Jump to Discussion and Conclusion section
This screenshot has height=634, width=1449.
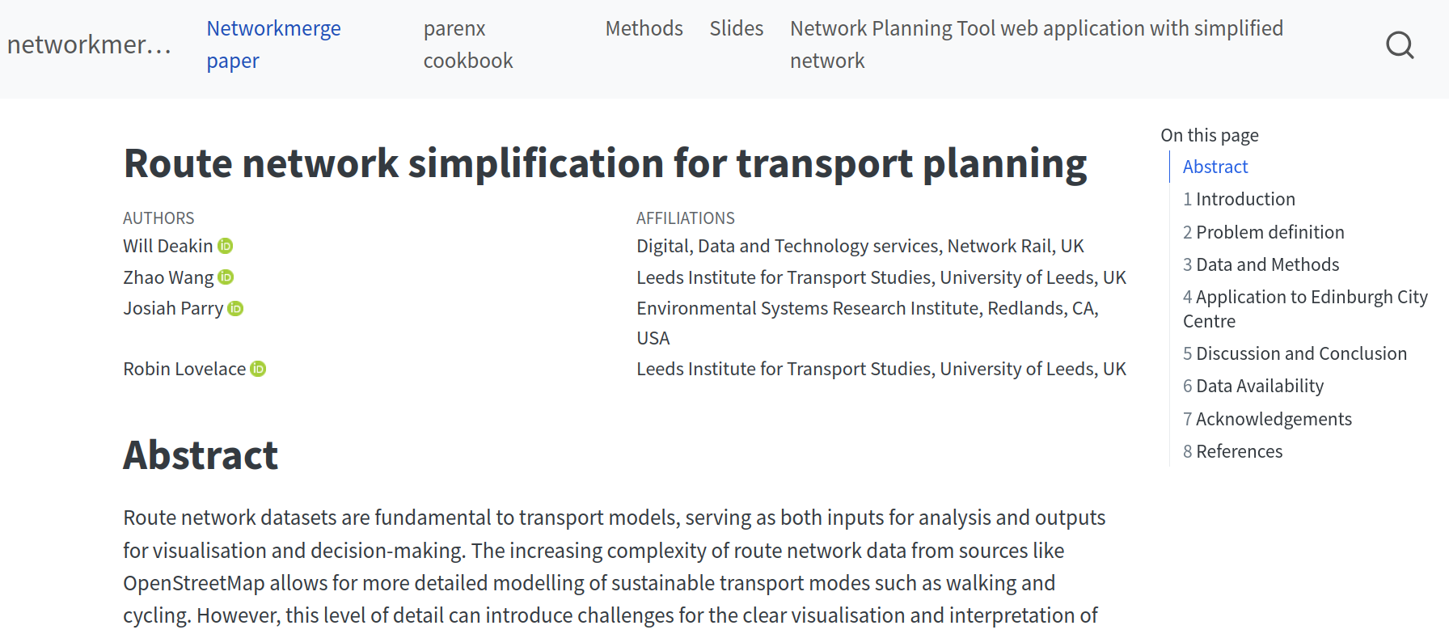click(x=1301, y=353)
